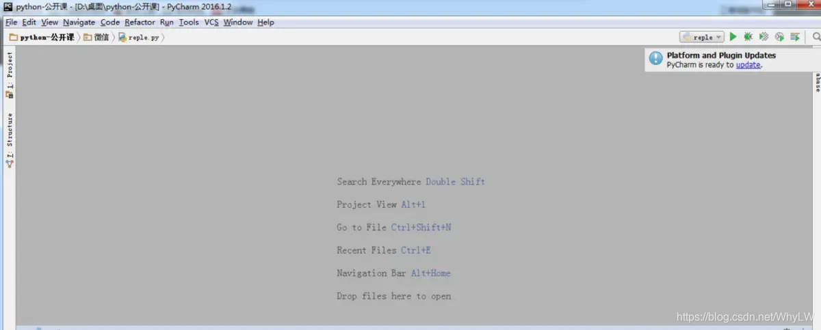This screenshot has width=821, height=330.
Task: Select python-公开课 in the navigation bar
Action: [x=41, y=38]
